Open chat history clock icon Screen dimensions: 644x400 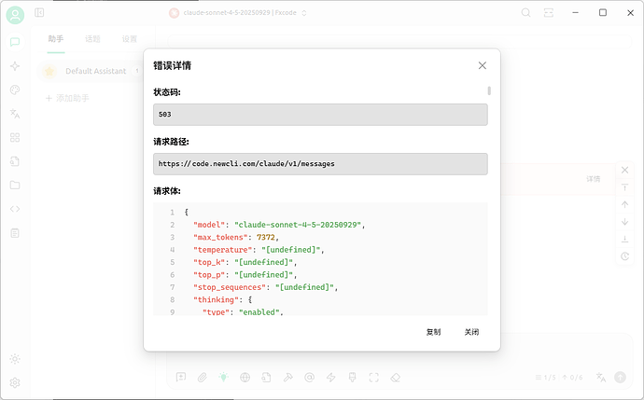click(624, 256)
